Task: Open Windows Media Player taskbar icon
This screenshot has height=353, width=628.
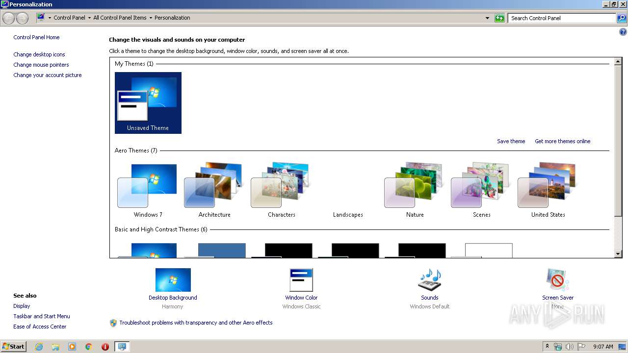Action: pos(72,347)
